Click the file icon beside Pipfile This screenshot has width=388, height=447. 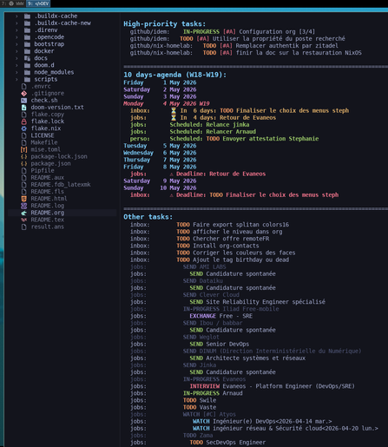[x=24, y=171]
